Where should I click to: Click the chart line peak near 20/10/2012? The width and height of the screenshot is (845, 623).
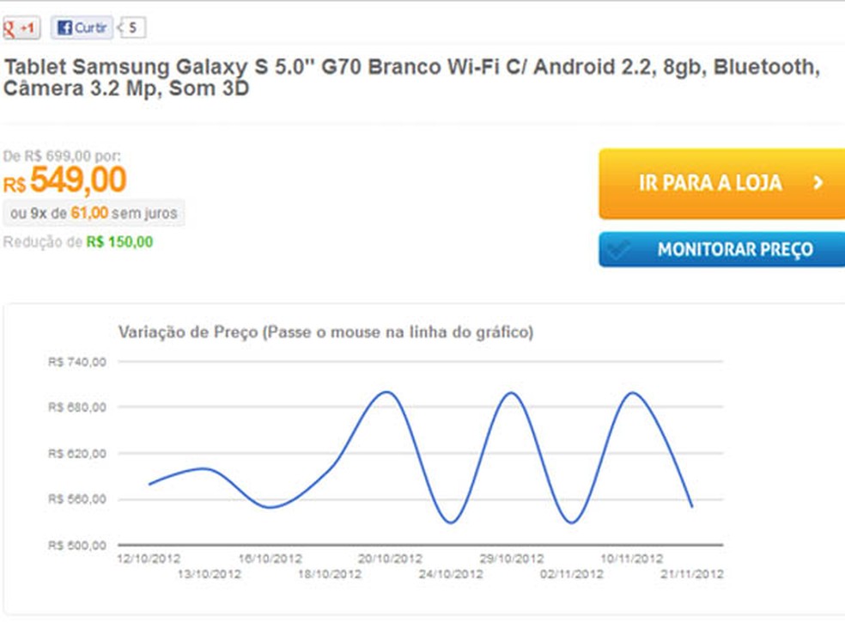(388, 392)
